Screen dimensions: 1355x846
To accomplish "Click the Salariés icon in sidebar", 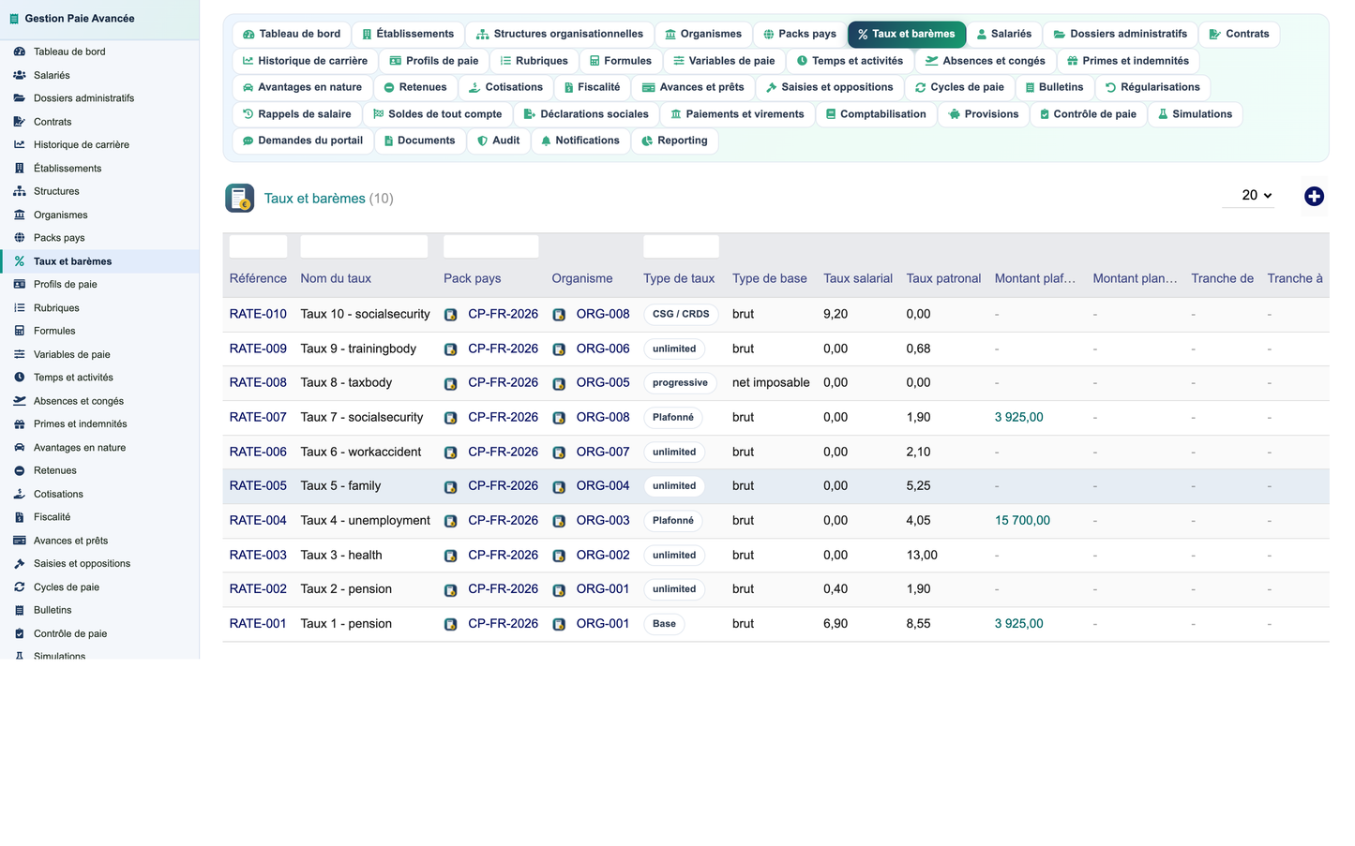I will tap(20, 75).
